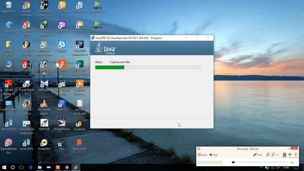Open the VLC media player shortcut
This screenshot has height=171, width=304.
click(44, 107)
